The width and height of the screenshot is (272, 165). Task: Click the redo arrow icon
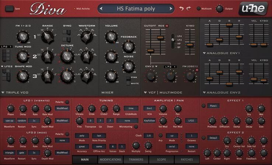(x=189, y=8)
